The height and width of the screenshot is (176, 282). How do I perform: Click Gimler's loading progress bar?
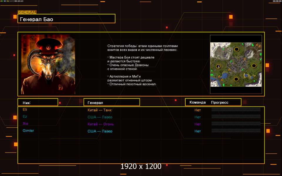pos(236,131)
